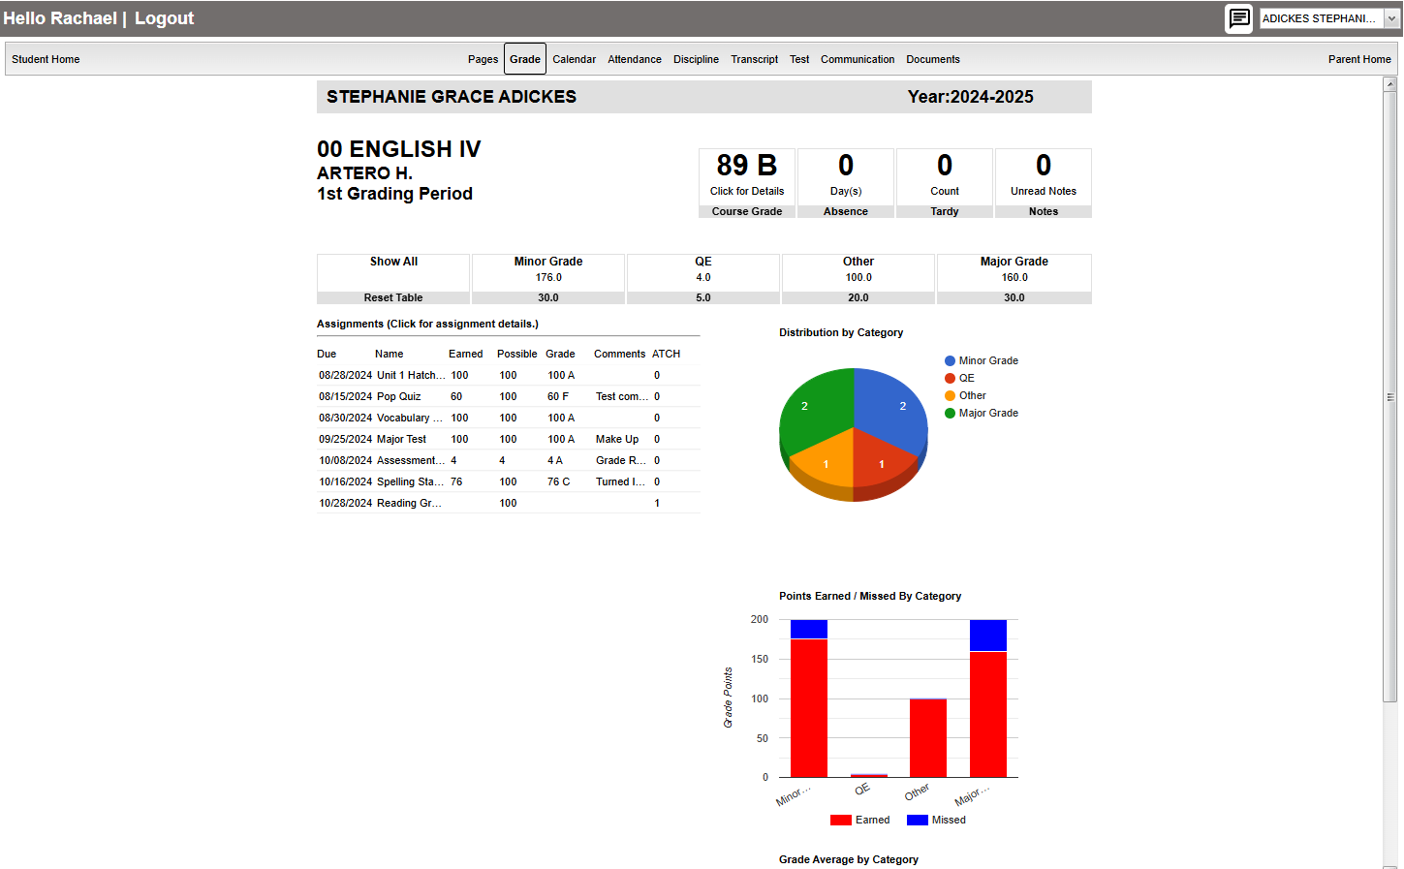Screen dimensions: 1404x869
Task: Click the 89 B course grade details
Action: coord(747,182)
